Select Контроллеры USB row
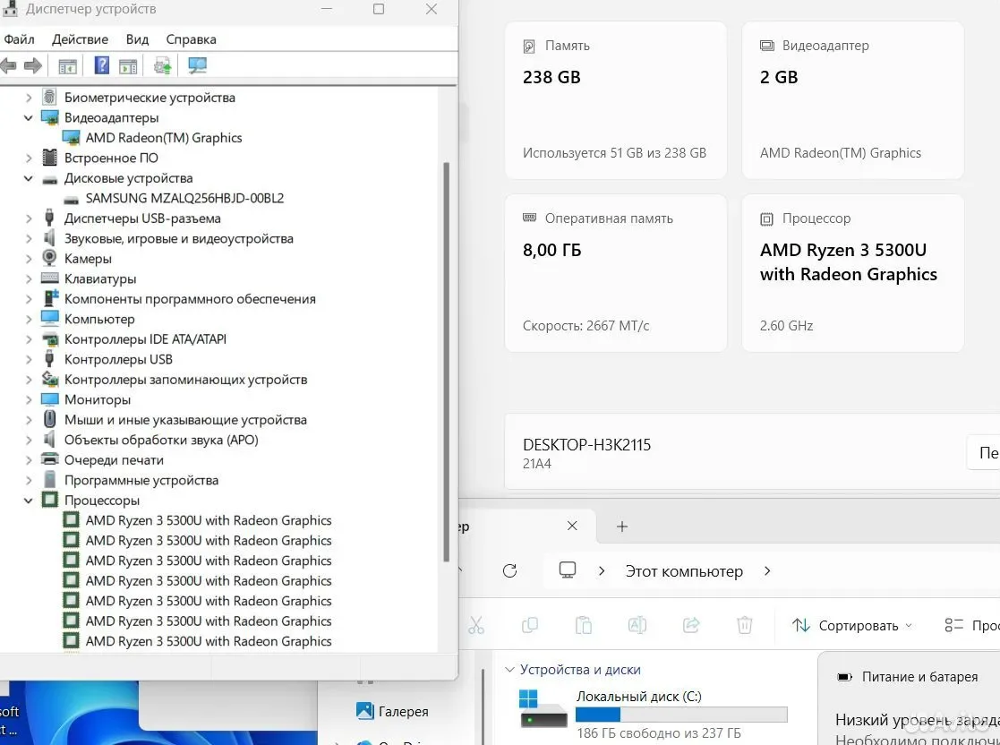 click(x=119, y=360)
